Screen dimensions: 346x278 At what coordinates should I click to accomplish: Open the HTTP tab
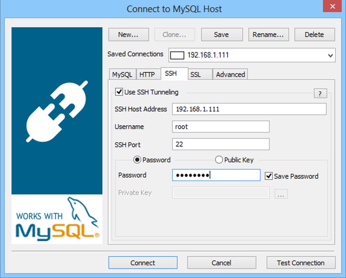(148, 74)
